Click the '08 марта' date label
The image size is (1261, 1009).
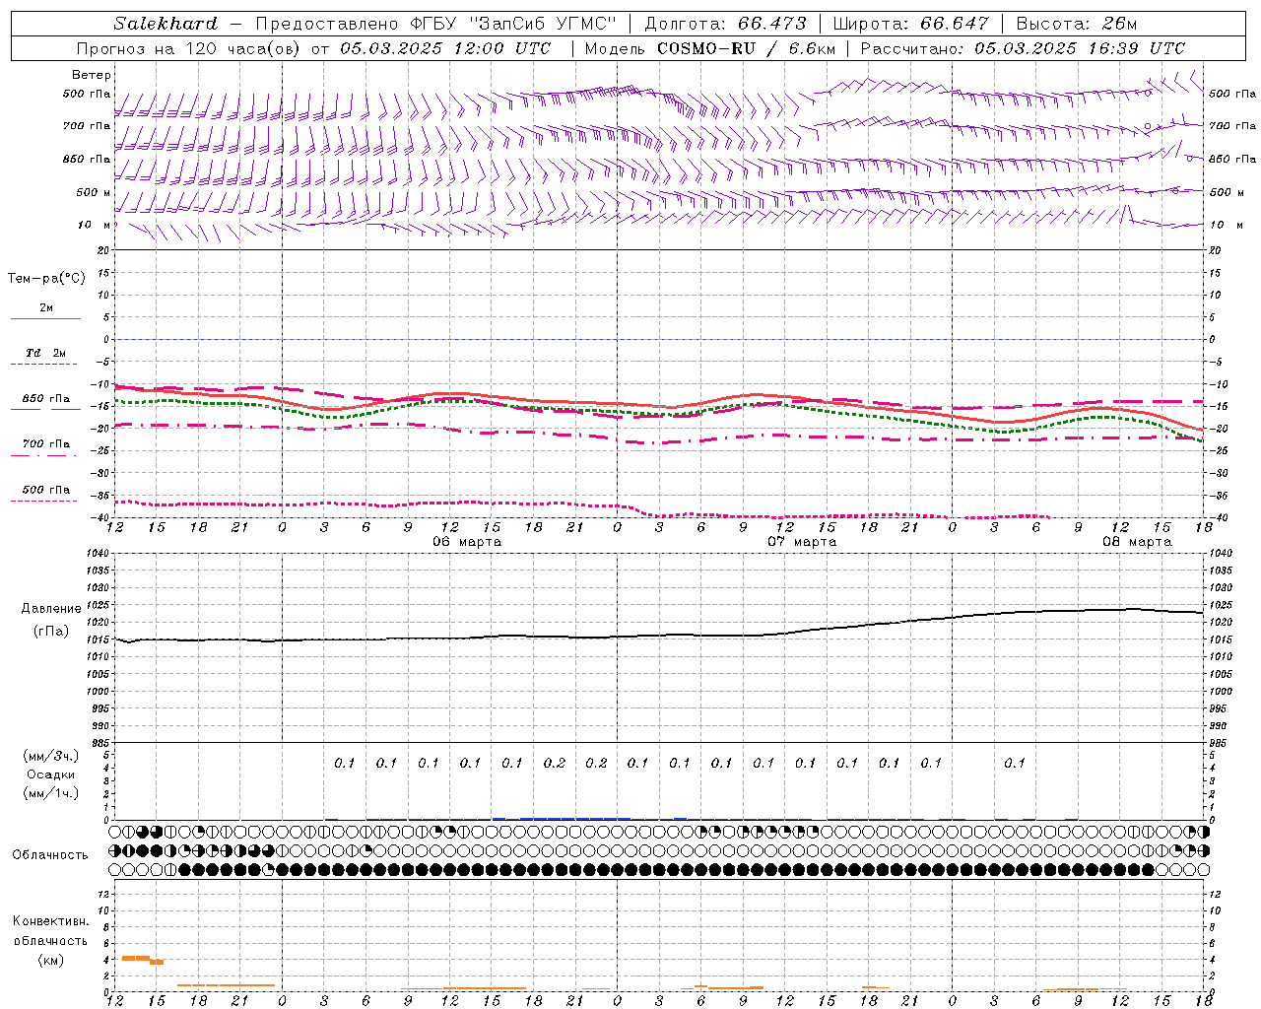[1137, 541]
